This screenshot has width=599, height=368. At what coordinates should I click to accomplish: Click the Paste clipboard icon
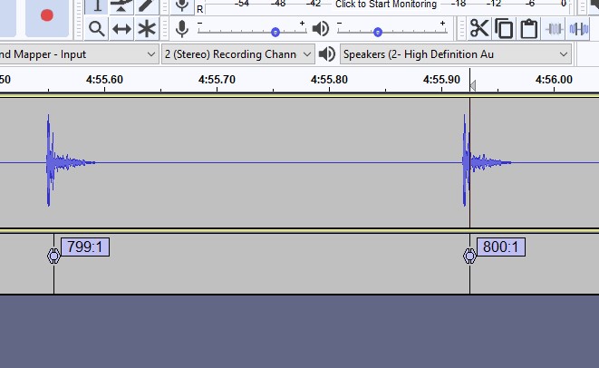(x=528, y=29)
